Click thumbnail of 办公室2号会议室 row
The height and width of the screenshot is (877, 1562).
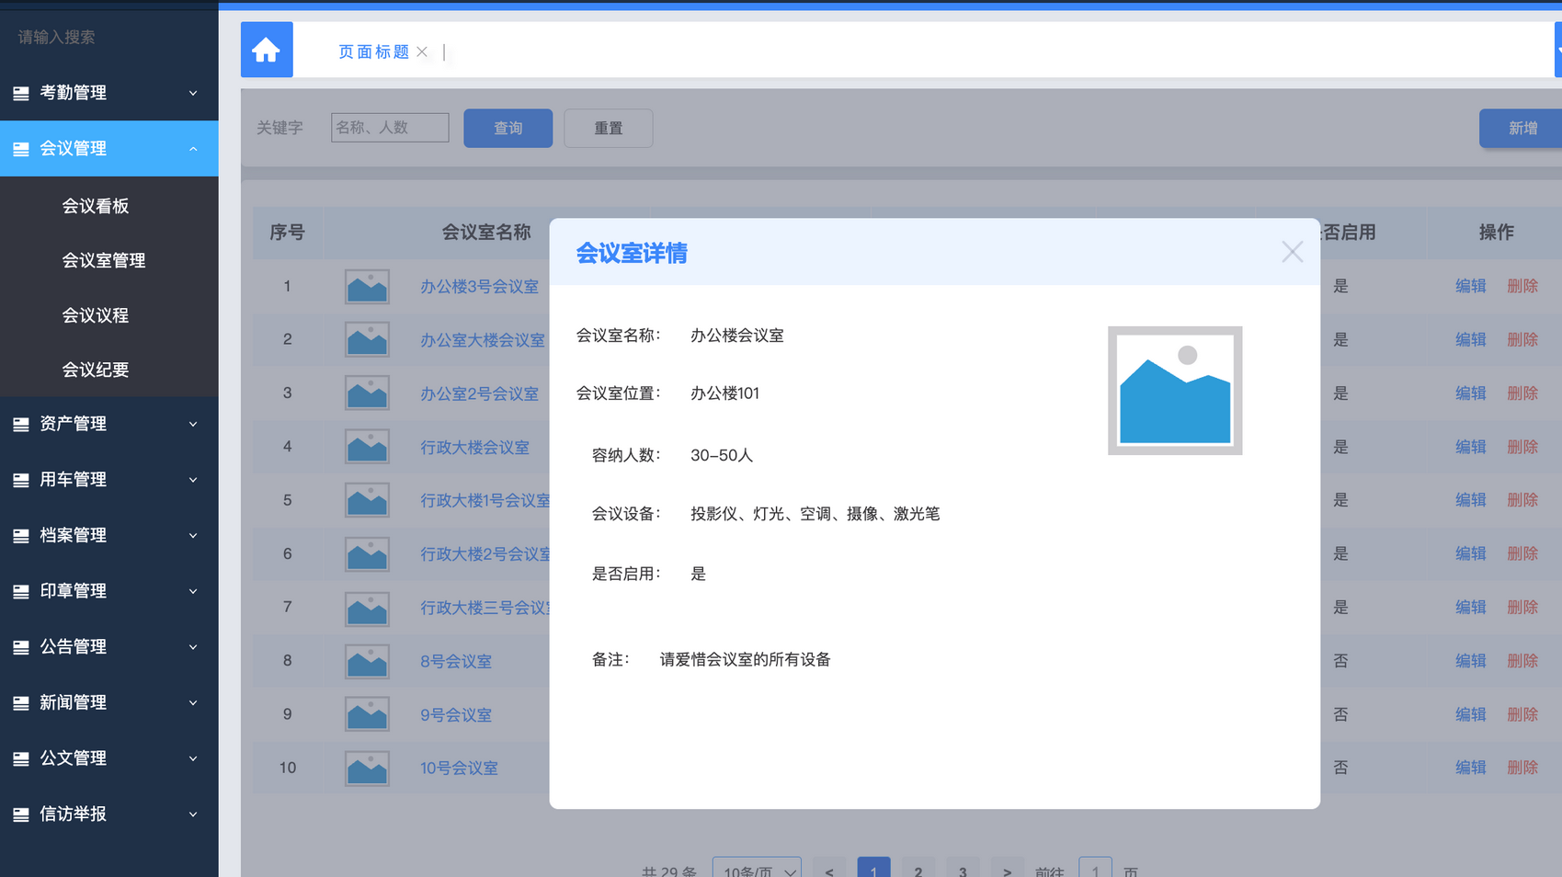pyautogui.click(x=367, y=393)
